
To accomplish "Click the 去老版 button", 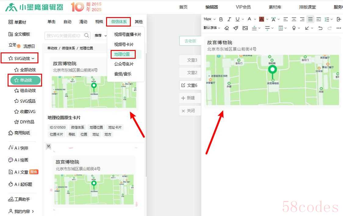I will [x=190, y=41].
